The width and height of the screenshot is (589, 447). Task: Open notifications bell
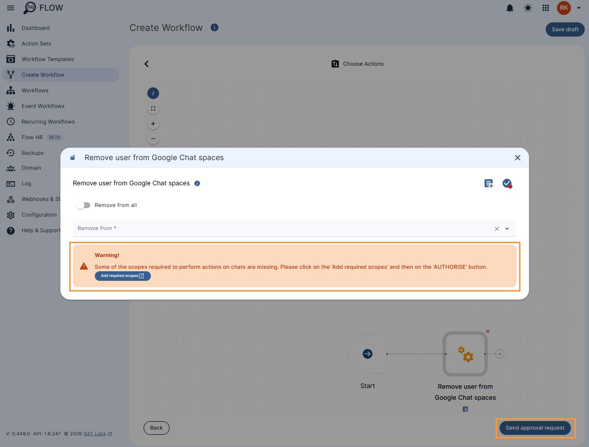pos(510,8)
